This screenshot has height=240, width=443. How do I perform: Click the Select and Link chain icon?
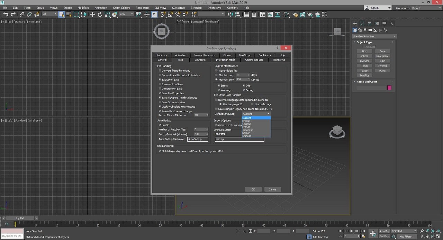click(22, 14)
